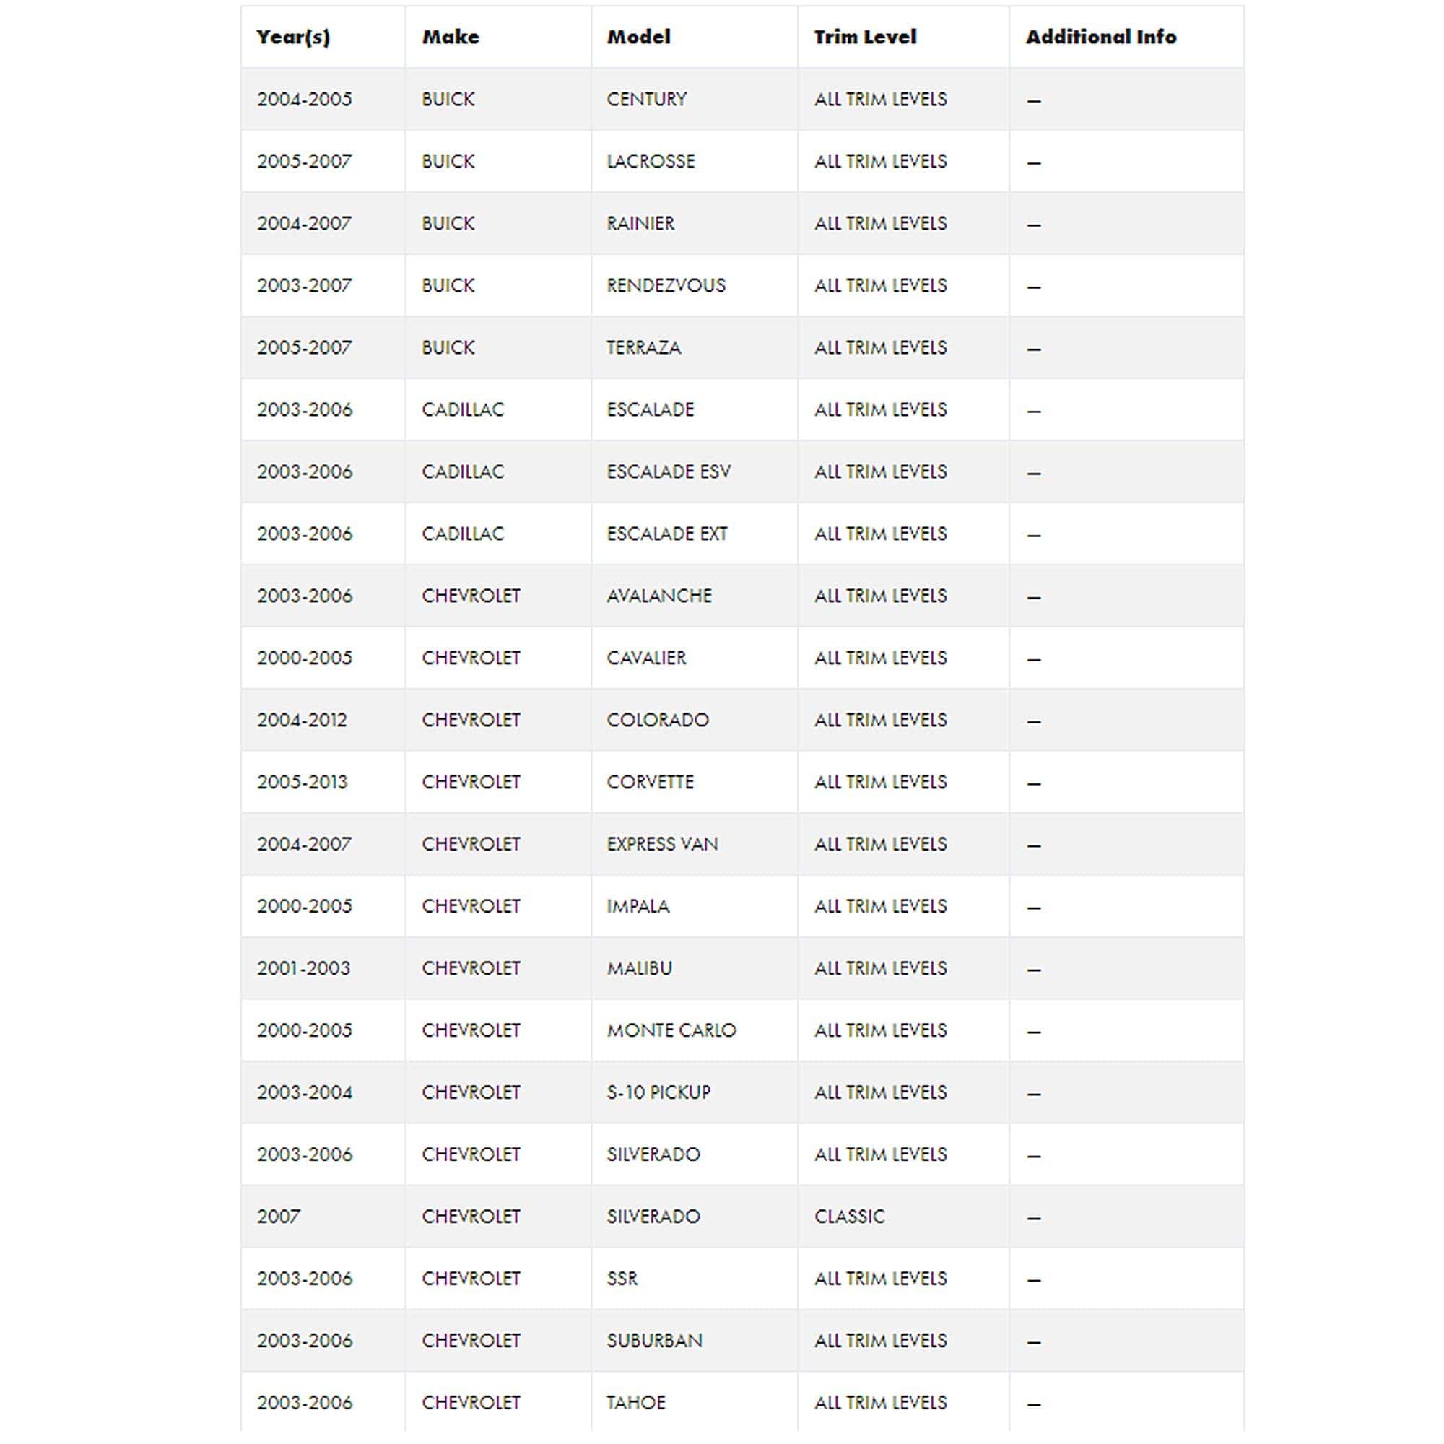The image size is (1444, 1444).
Task: Click the TAHOE model cell
Action: (x=636, y=1402)
